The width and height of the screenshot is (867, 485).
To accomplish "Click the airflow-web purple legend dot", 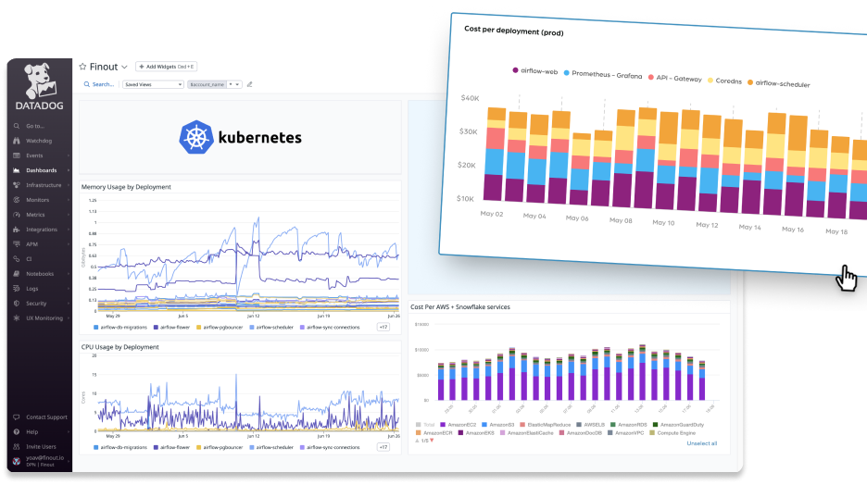I will [x=515, y=70].
